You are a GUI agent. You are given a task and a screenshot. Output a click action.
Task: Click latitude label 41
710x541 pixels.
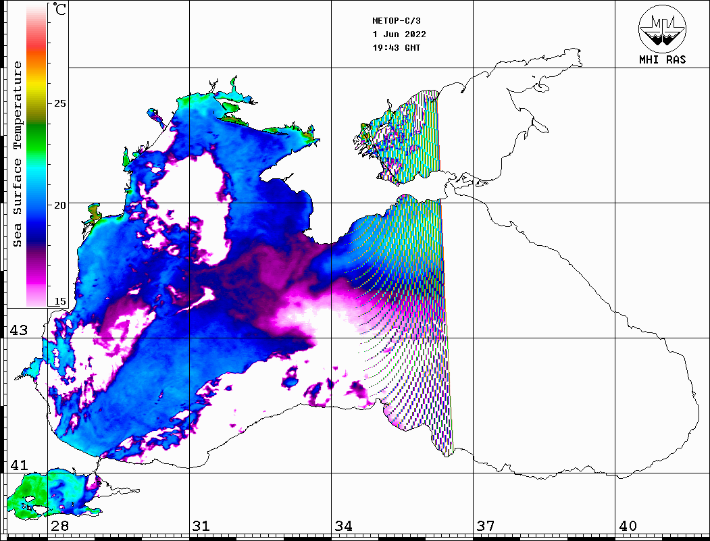click(x=19, y=465)
